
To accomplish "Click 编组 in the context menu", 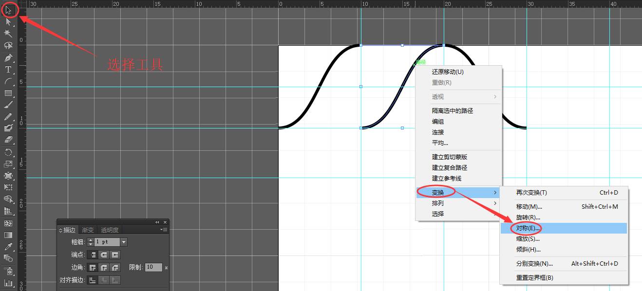I will [458, 121].
